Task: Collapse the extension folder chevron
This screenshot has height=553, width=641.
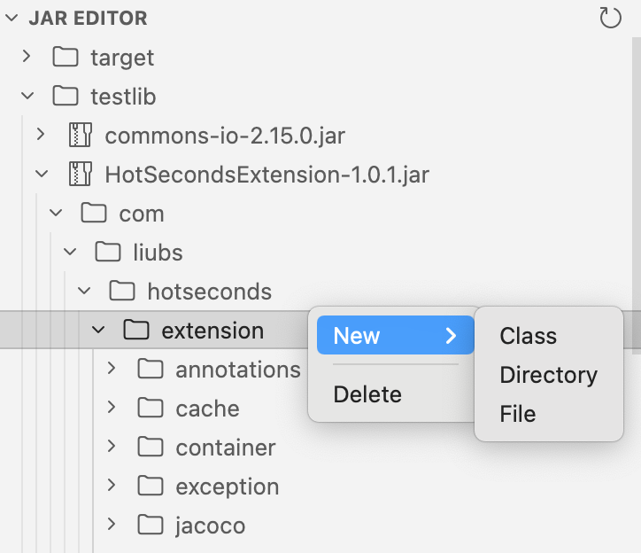Action: [x=98, y=331]
